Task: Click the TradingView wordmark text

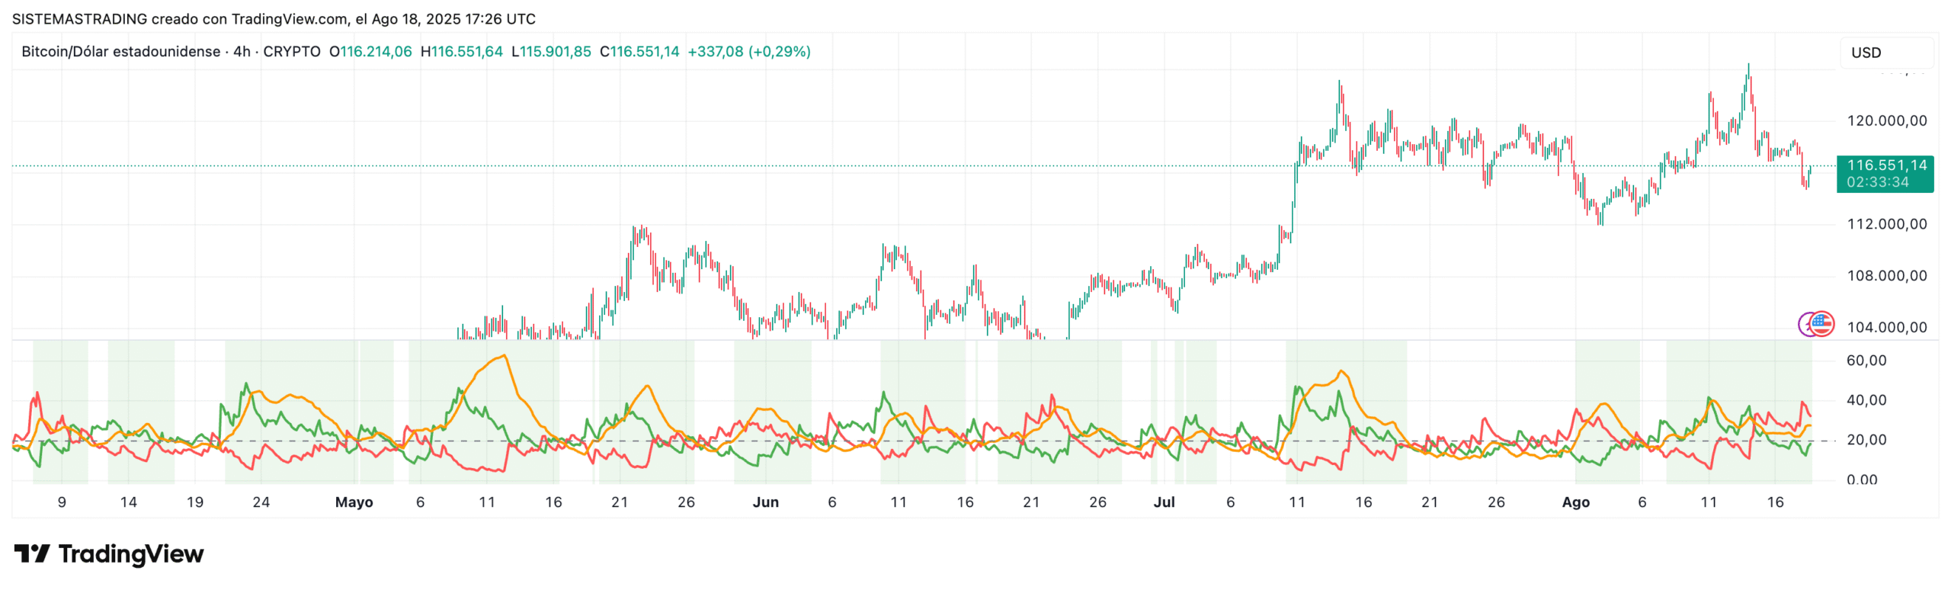Action: (131, 554)
